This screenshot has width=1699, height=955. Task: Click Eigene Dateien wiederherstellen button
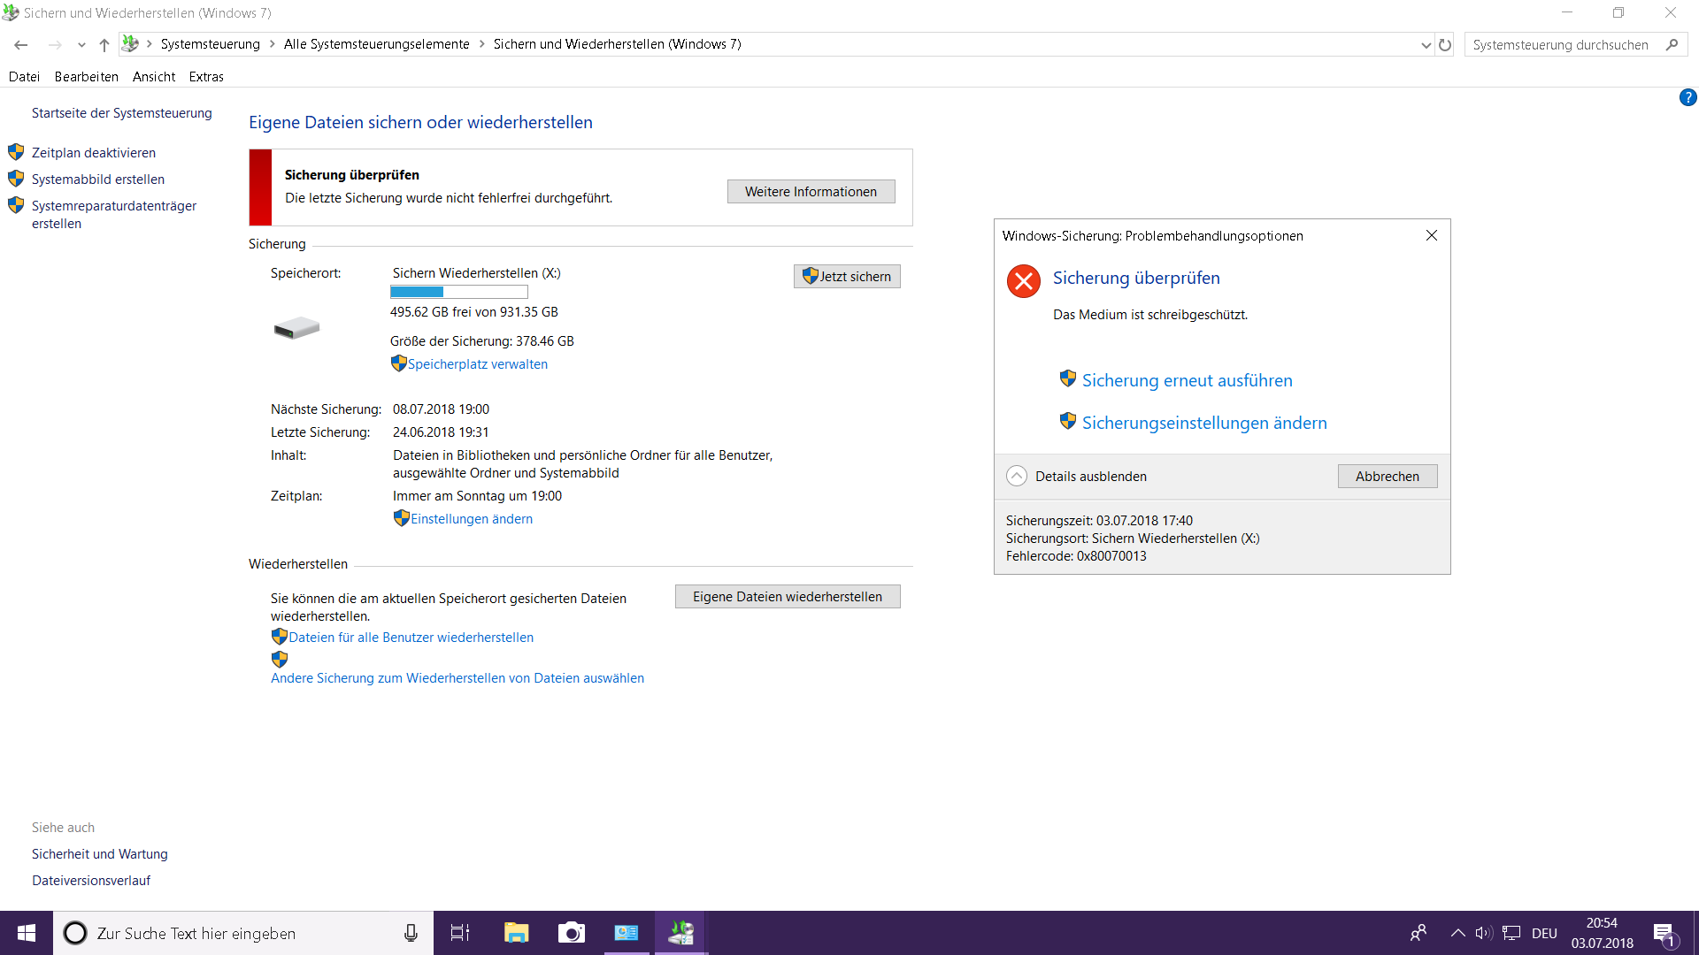point(788,597)
